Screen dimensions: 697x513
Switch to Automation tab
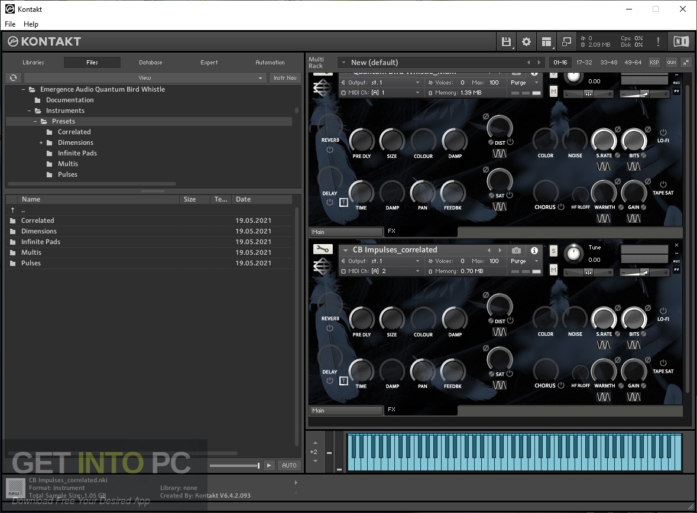(x=270, y=63)
